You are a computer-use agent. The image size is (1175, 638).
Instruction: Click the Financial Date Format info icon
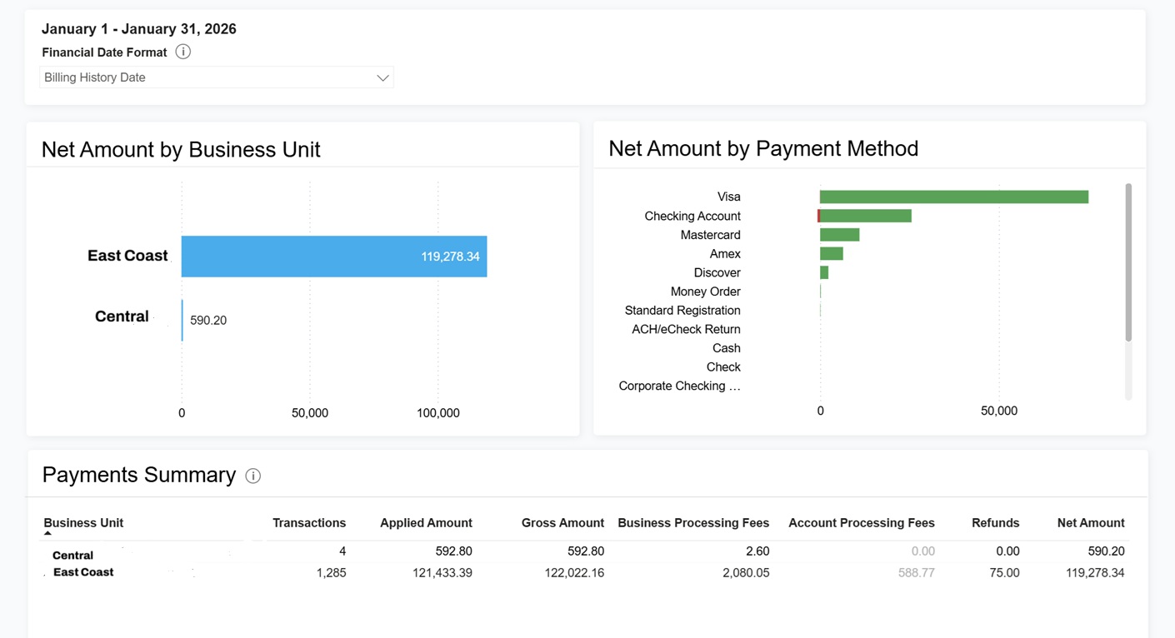click(x=182, y=52)
